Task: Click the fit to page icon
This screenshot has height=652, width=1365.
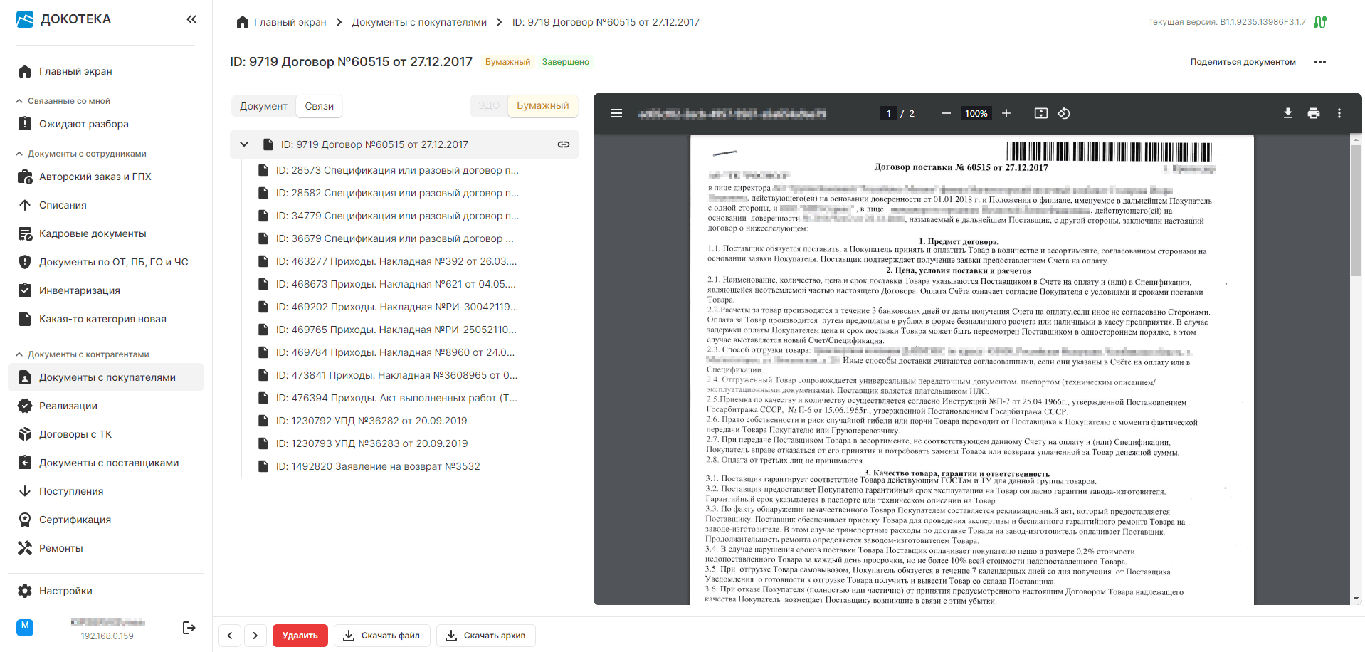Action: [1040, 113]
